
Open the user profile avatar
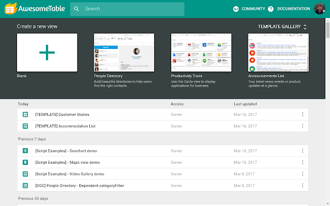click(320, 9)
